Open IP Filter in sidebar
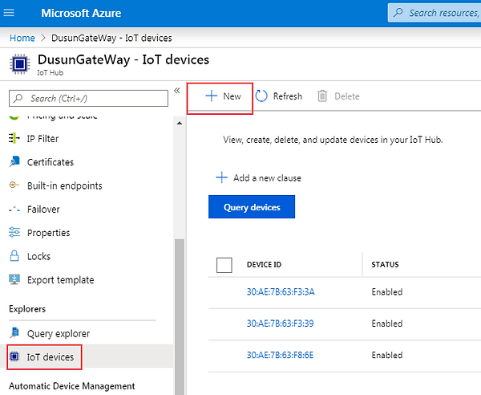Viewport: 481px width, 395px height. click(x=42, y=139)
